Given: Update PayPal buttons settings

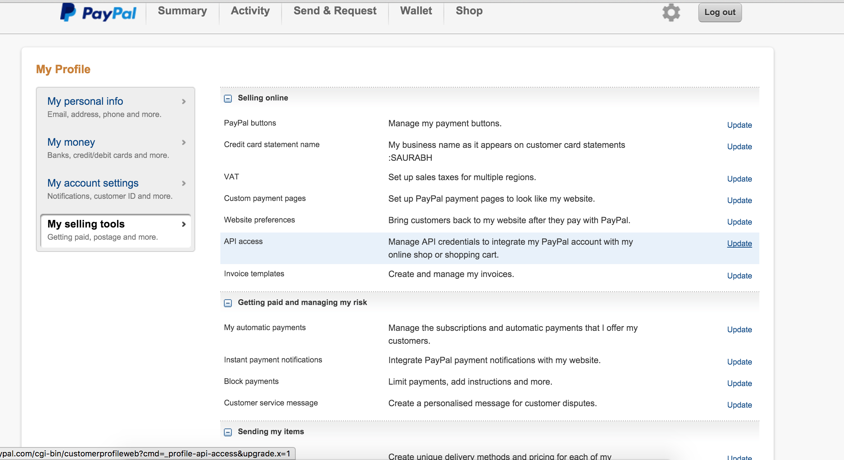Looking at the screenshot, I should click(x=739, y=125).
